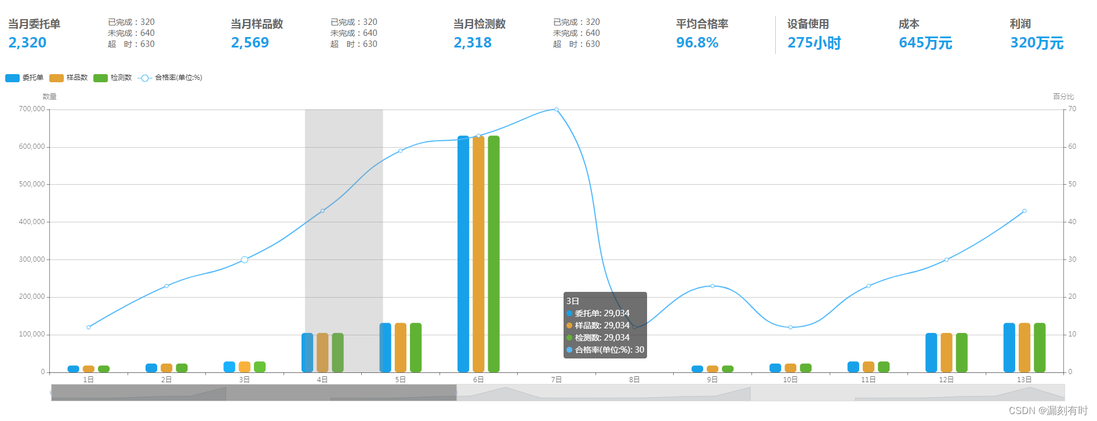
Task: Click the 百分比 right axis title
Action: (1063, 97)
